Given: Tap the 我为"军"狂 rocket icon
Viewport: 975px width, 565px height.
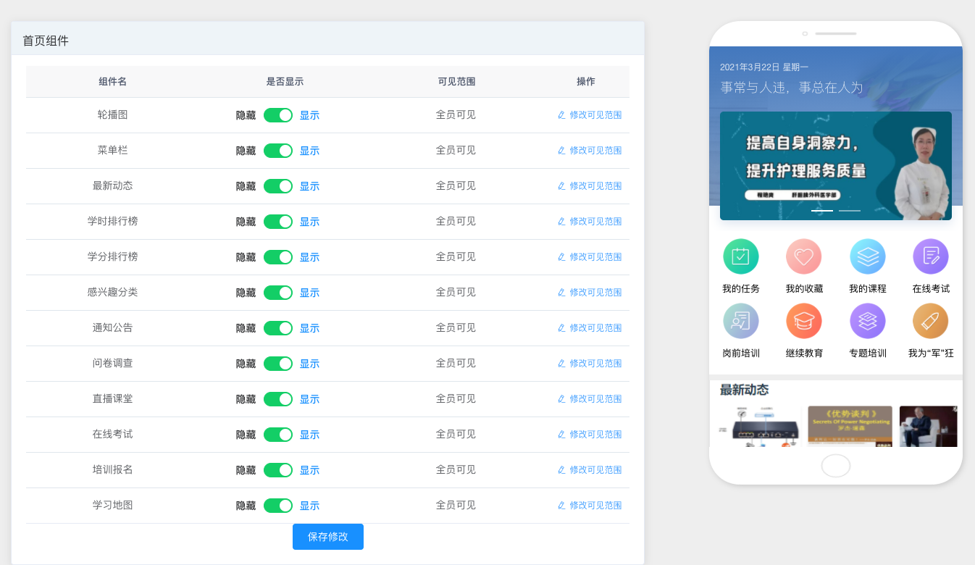Looking at the screenshot, I should (x=930, y=321).
